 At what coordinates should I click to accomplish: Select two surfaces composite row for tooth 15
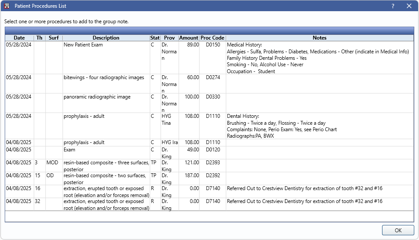click(106, 175)
